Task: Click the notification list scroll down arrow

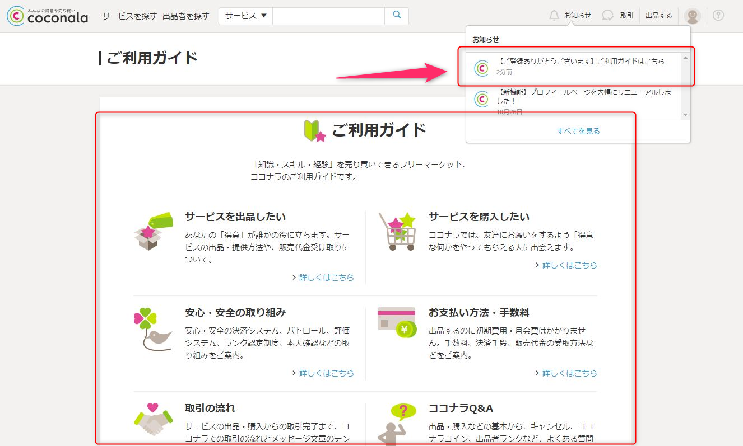Action: (686, 114)
